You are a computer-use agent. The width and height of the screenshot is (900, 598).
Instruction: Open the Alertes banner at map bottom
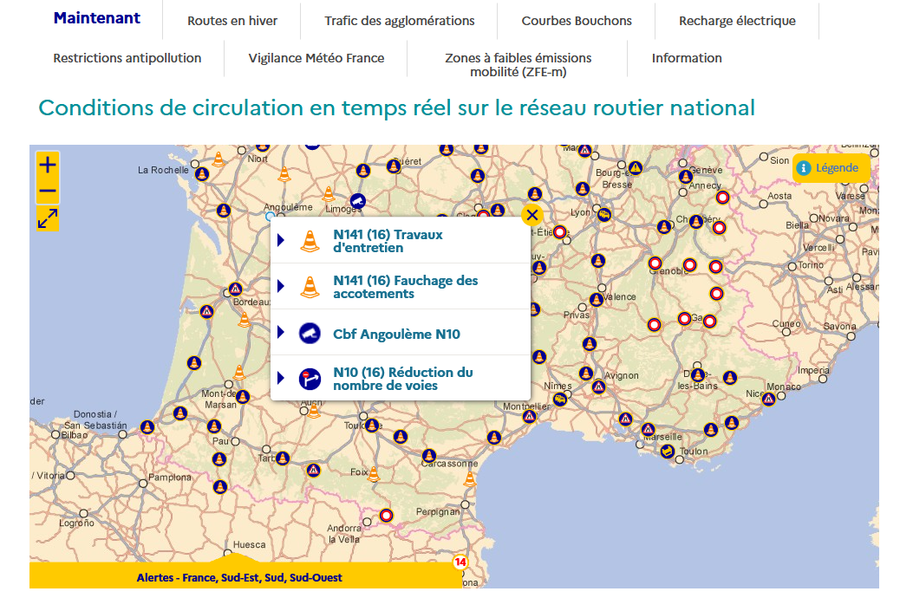click(x=239, y=577)
